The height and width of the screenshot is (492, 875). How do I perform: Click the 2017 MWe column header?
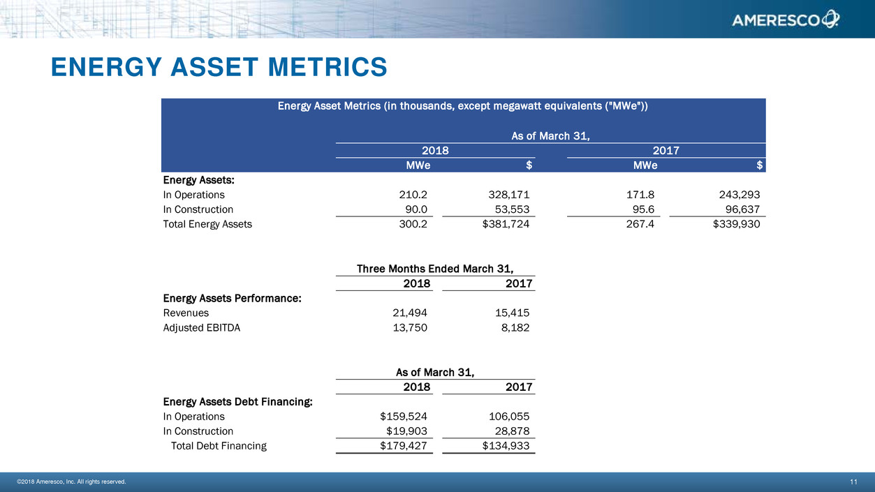coord(644,165)
